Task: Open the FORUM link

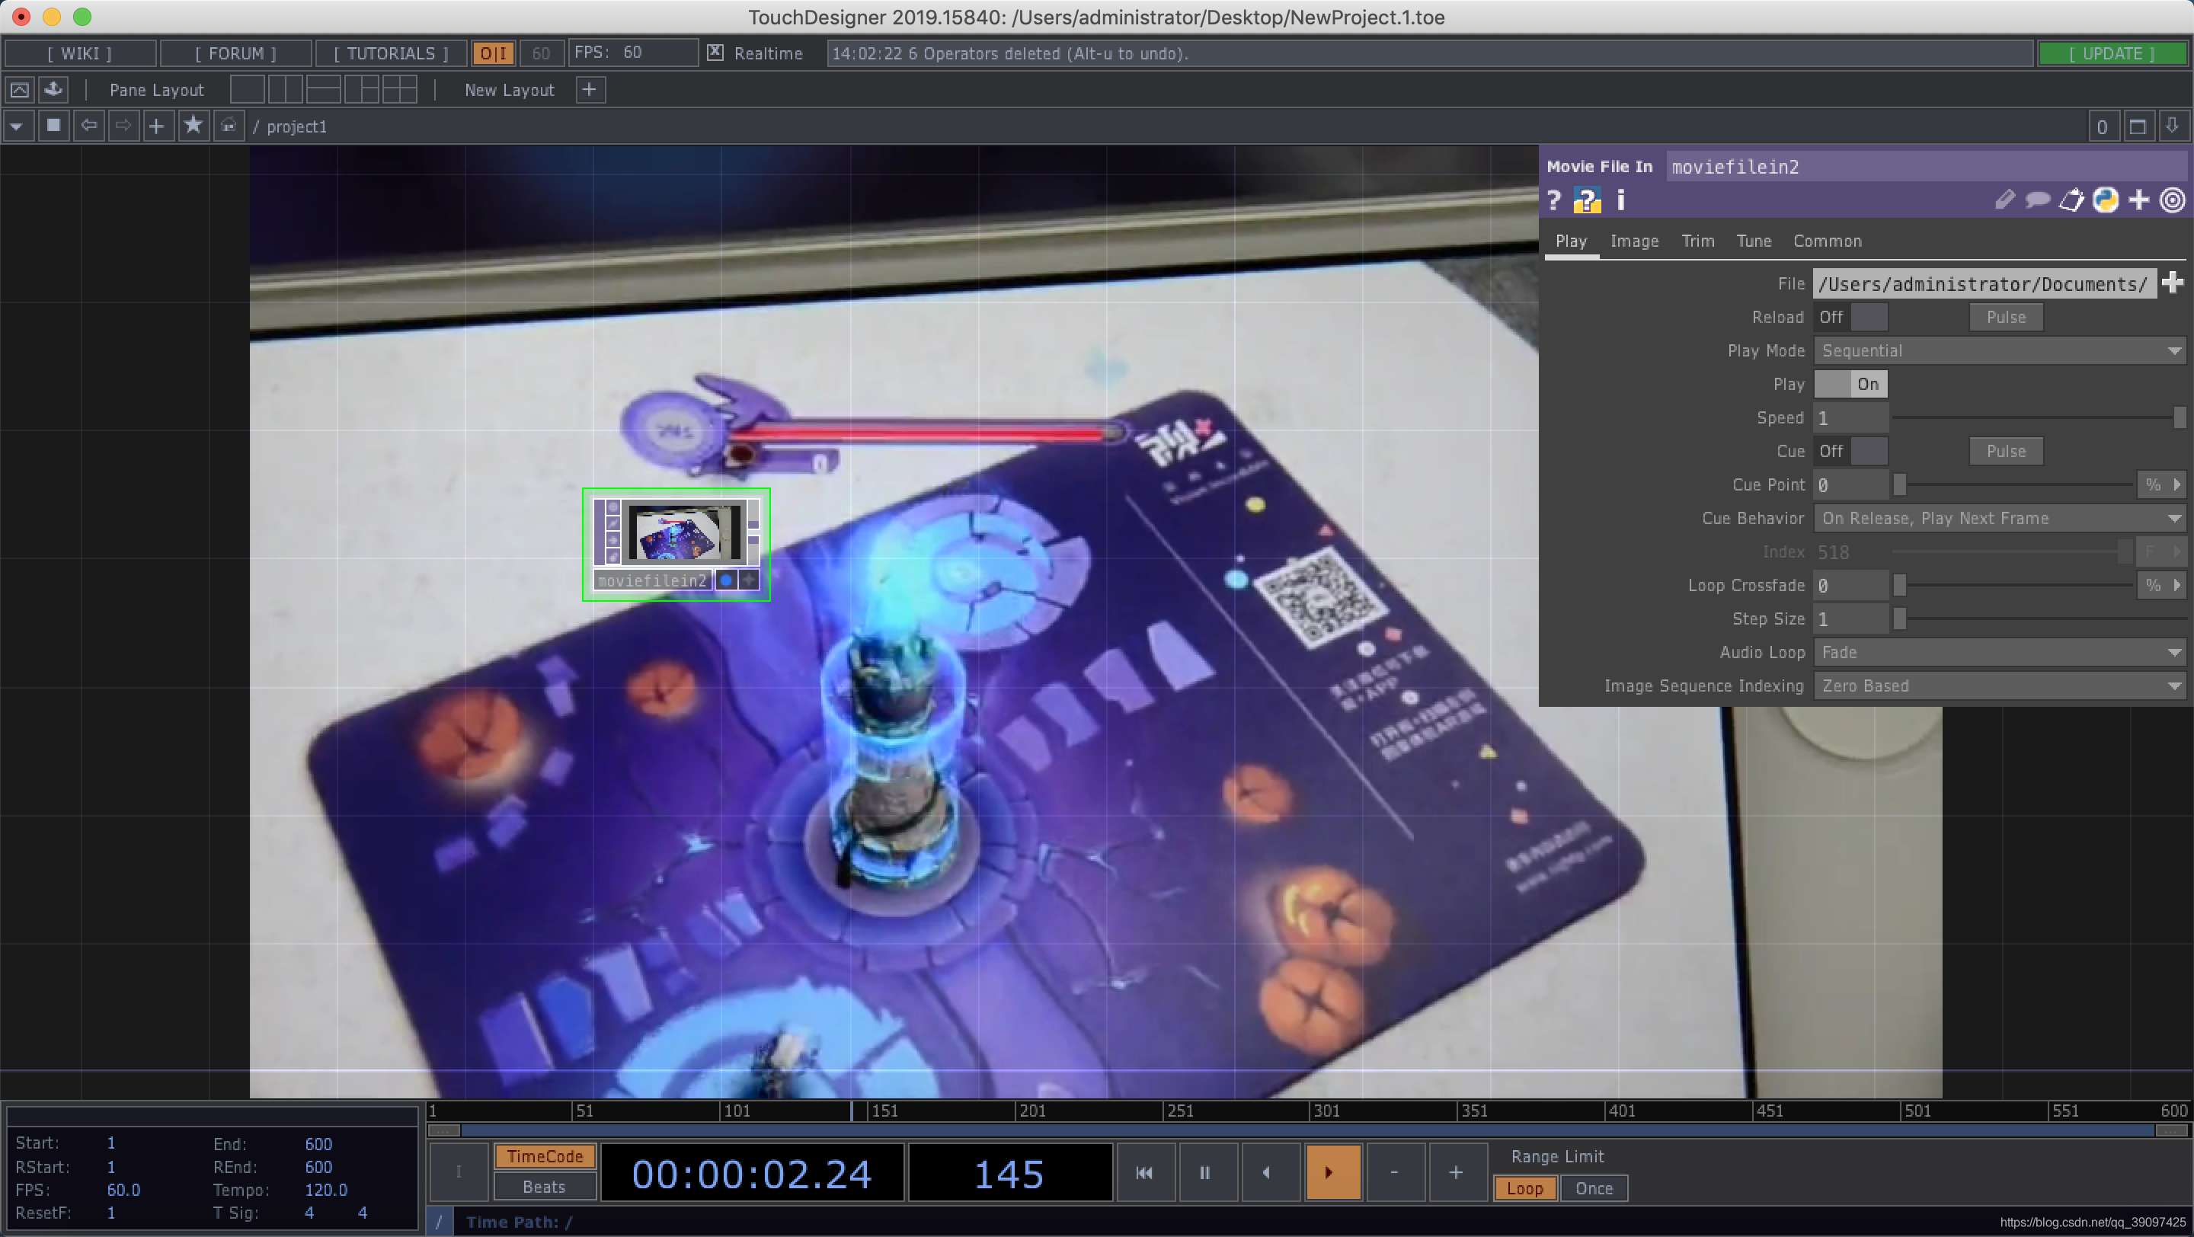Action: click(236, 53)
